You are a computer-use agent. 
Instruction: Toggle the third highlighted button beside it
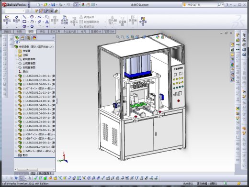51,11
